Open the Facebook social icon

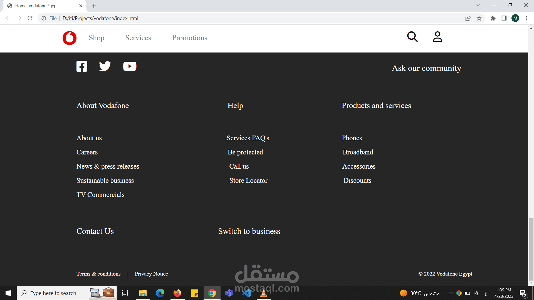82,66
